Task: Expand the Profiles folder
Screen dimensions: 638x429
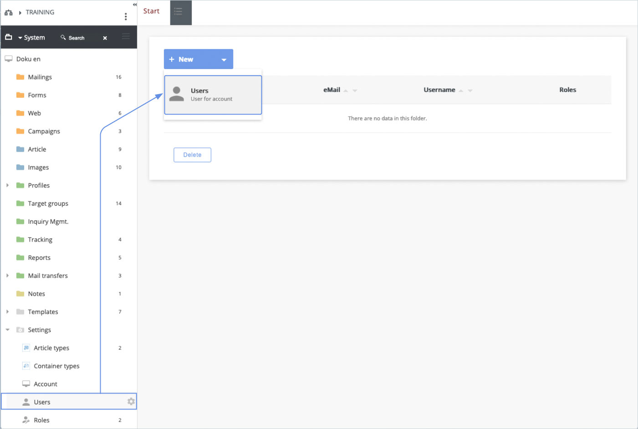Action: (x=8, y=186)
